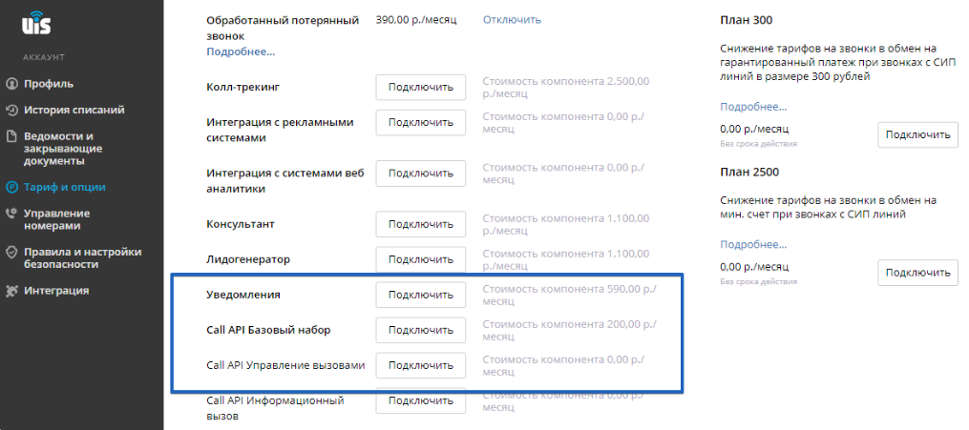Open the Профиль menu item

(x=49, y=84)
